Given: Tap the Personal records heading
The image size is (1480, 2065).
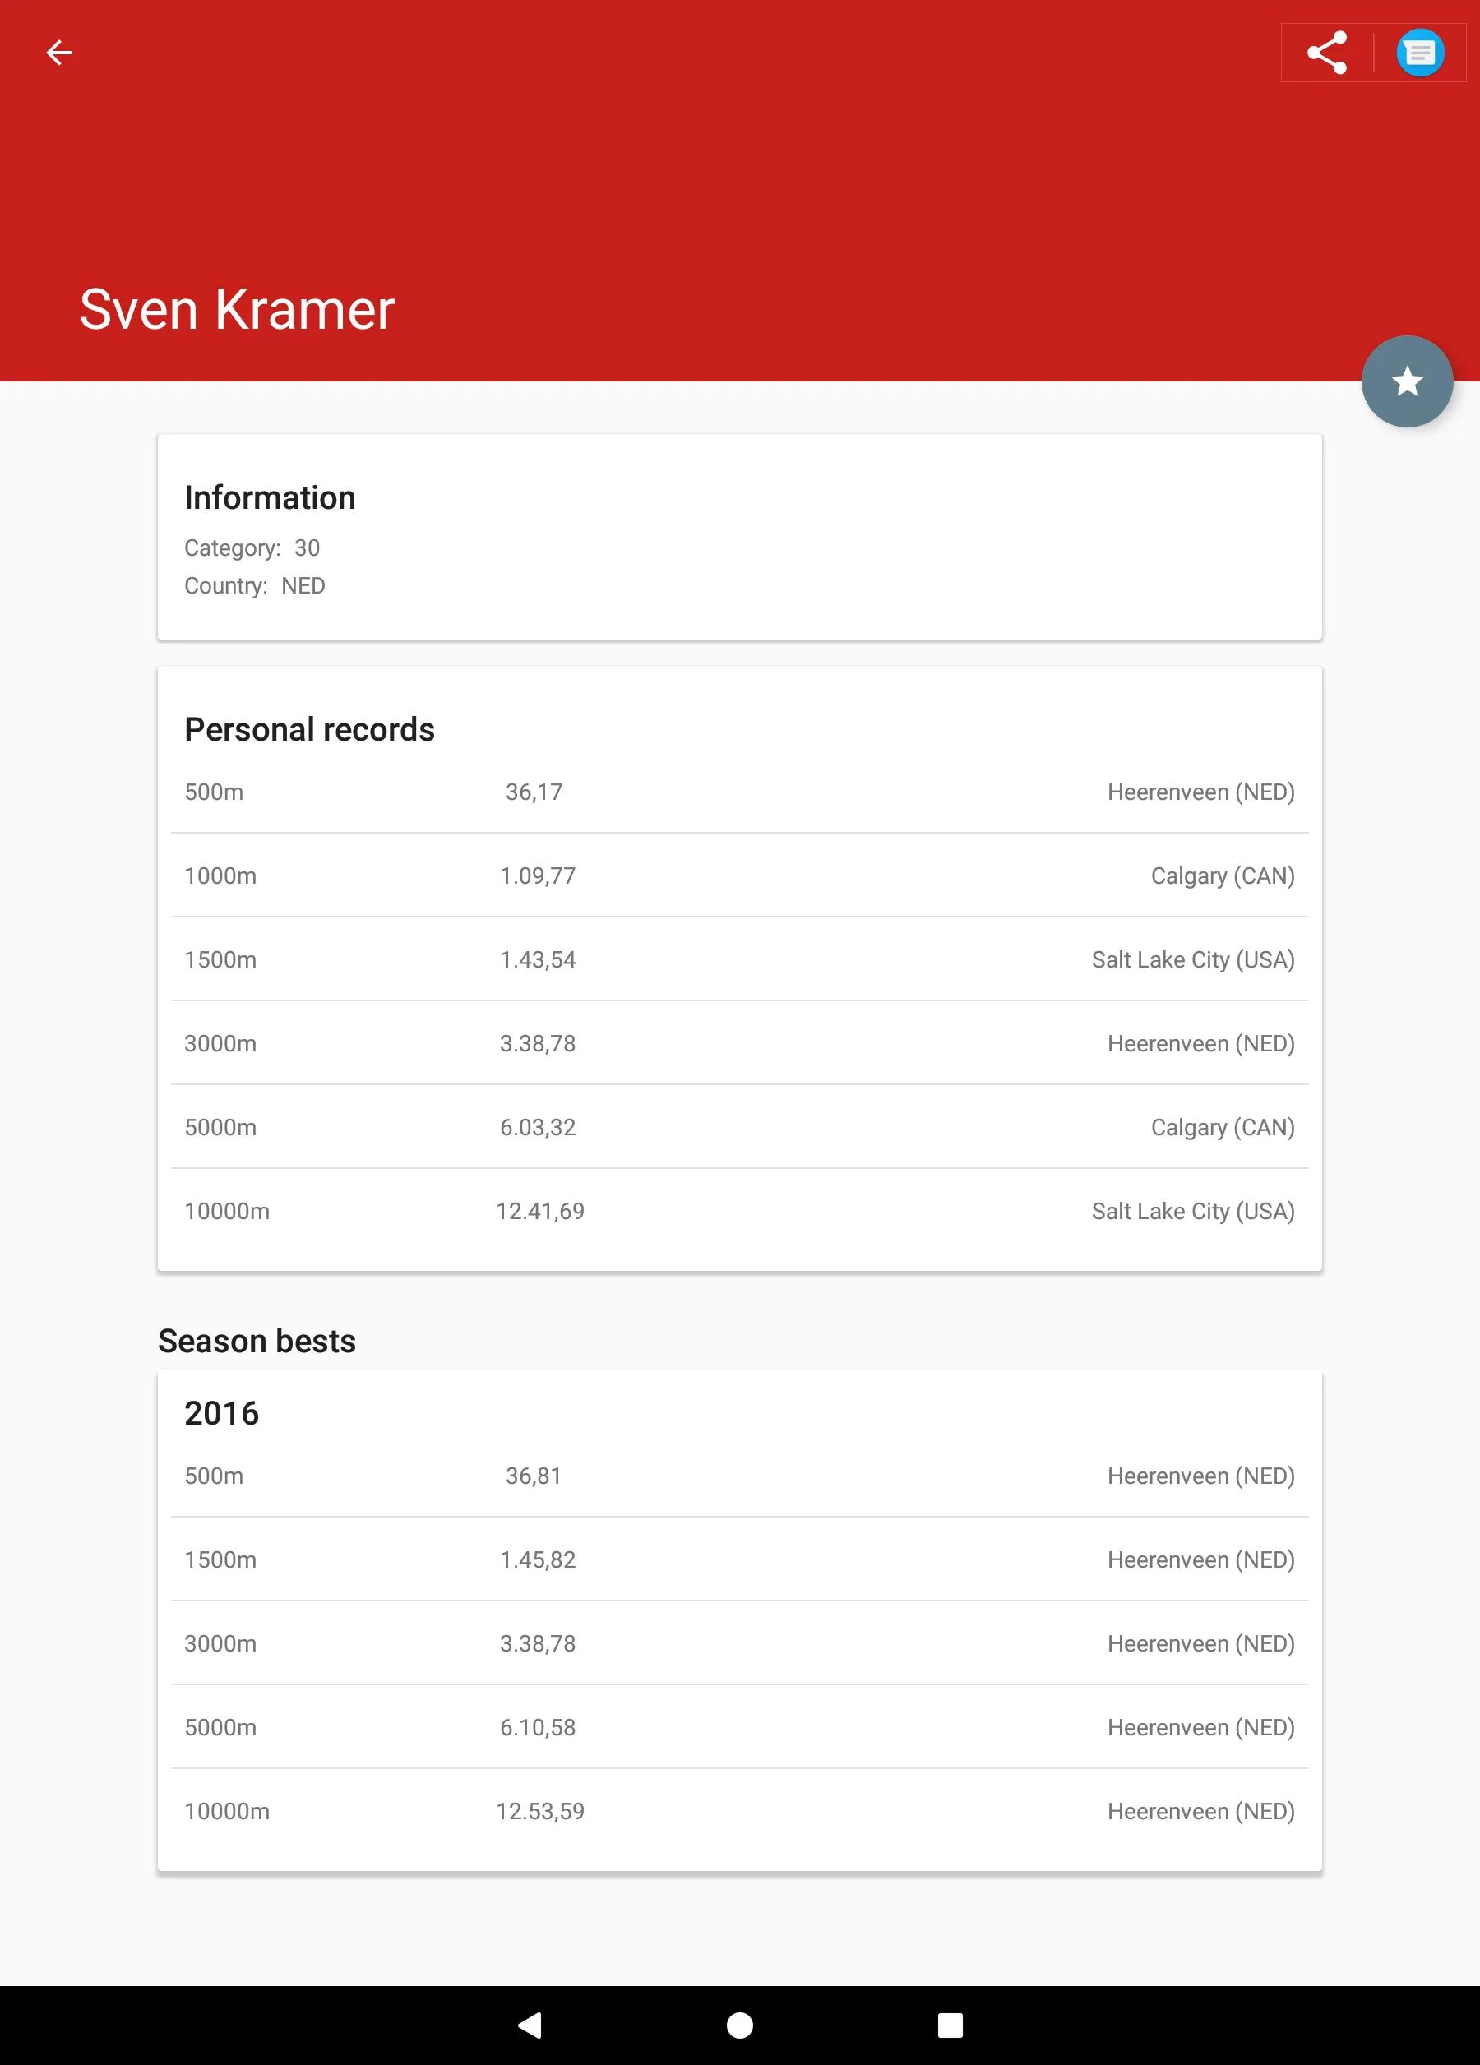Looking at the screenshot, I should [x=310, y=729].
